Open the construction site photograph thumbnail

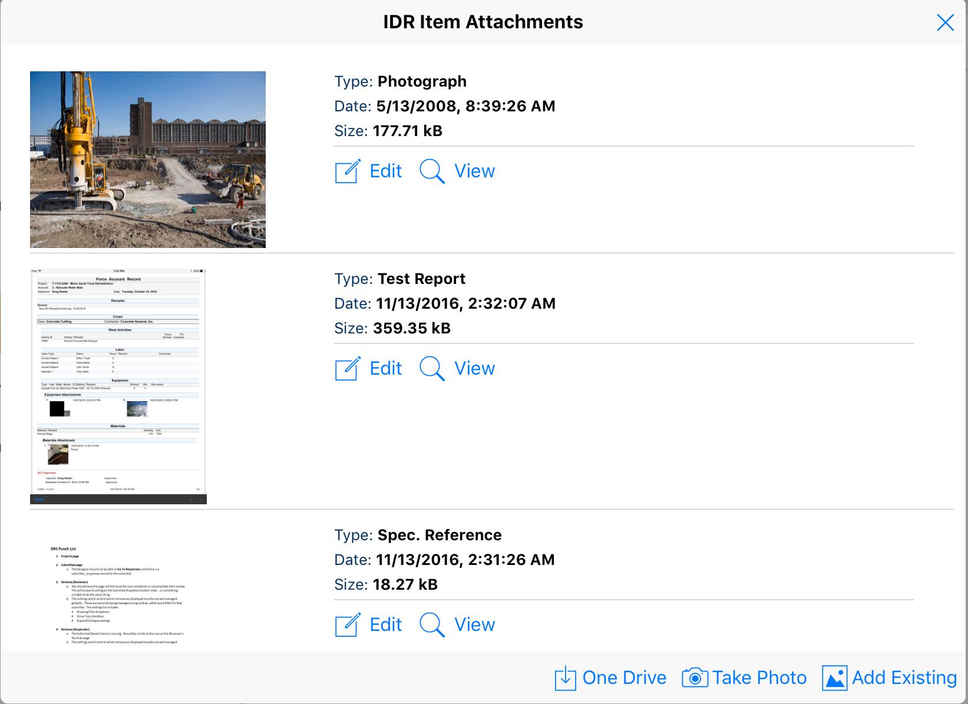tap(148, 160)
